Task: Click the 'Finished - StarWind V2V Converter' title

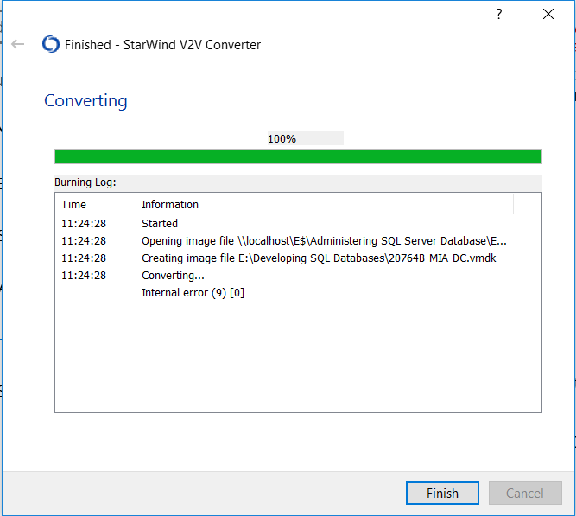Action: pyautogui.click(x=162, y=44)
